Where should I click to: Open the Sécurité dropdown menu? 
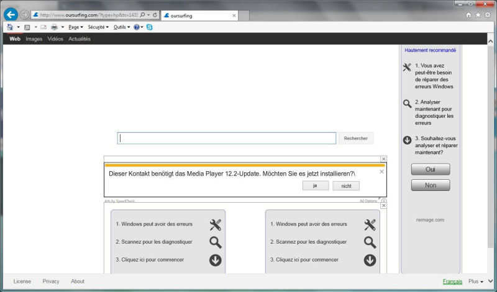(x=98, y=27)
